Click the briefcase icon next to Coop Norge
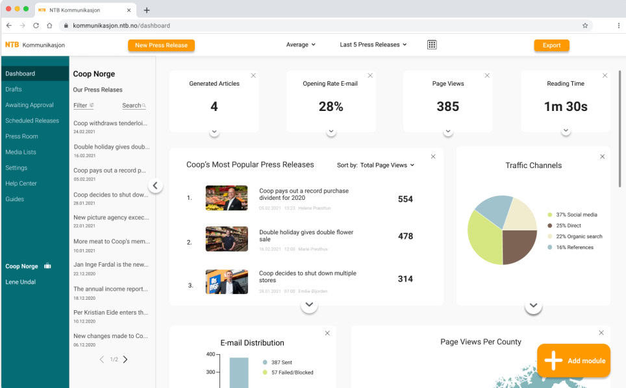626x388 pixels. coord(47,266)
